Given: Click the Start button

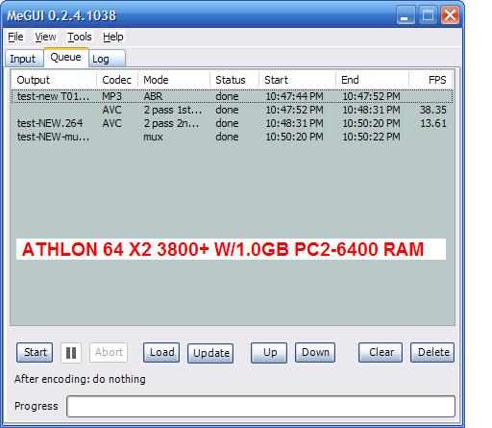Looking at the screenshot, I should 35,353.
